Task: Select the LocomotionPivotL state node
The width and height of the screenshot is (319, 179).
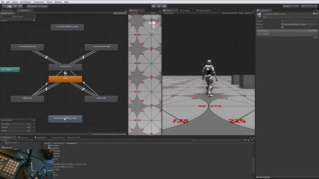Action: click(x=27, y=47)
